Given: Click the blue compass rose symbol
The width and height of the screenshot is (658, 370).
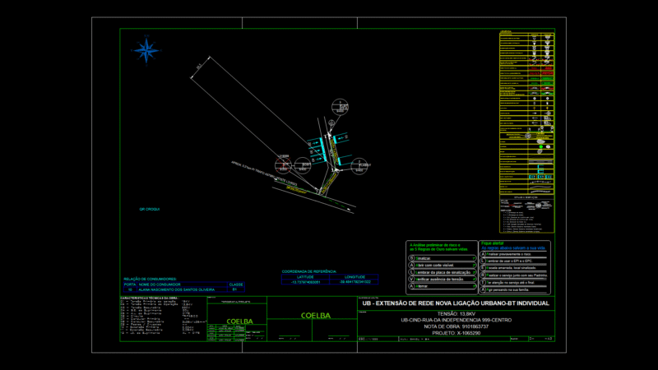Looking at the screenshot, I should click(146, 50).
